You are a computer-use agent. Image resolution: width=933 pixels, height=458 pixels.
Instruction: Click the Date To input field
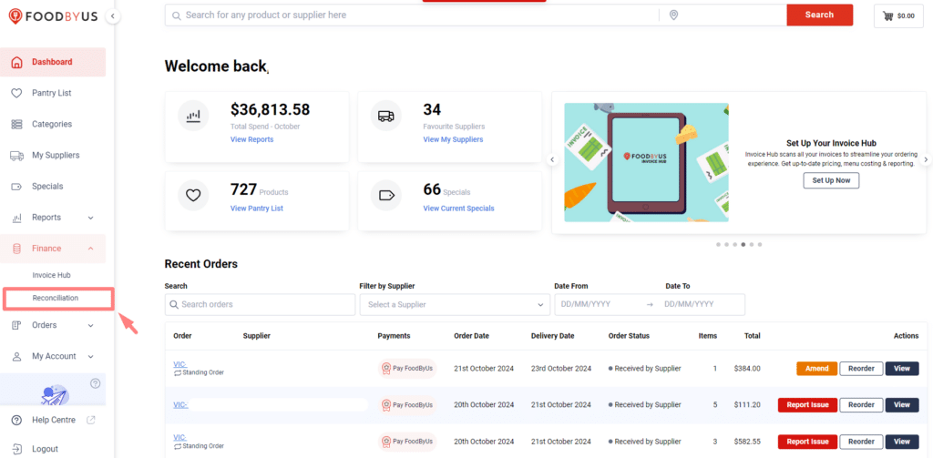click(701, 304)
